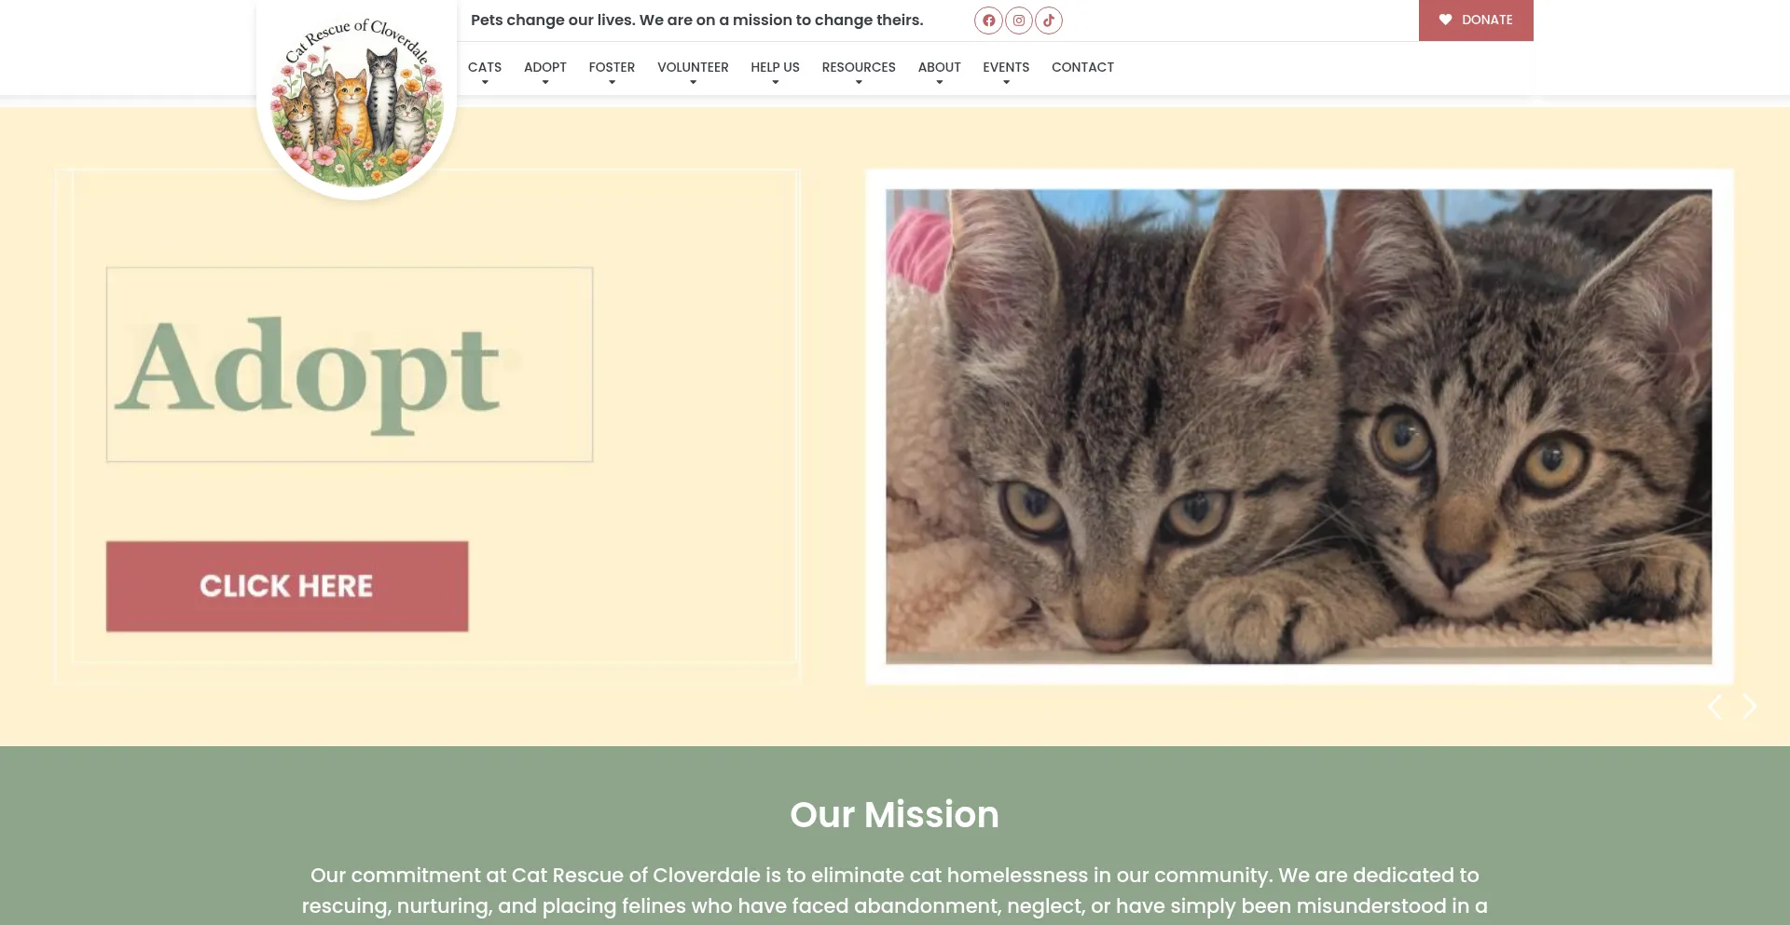1790x925 pixels.
Task: Advance to next carousel slide arrow
Action: (1750, 707)
